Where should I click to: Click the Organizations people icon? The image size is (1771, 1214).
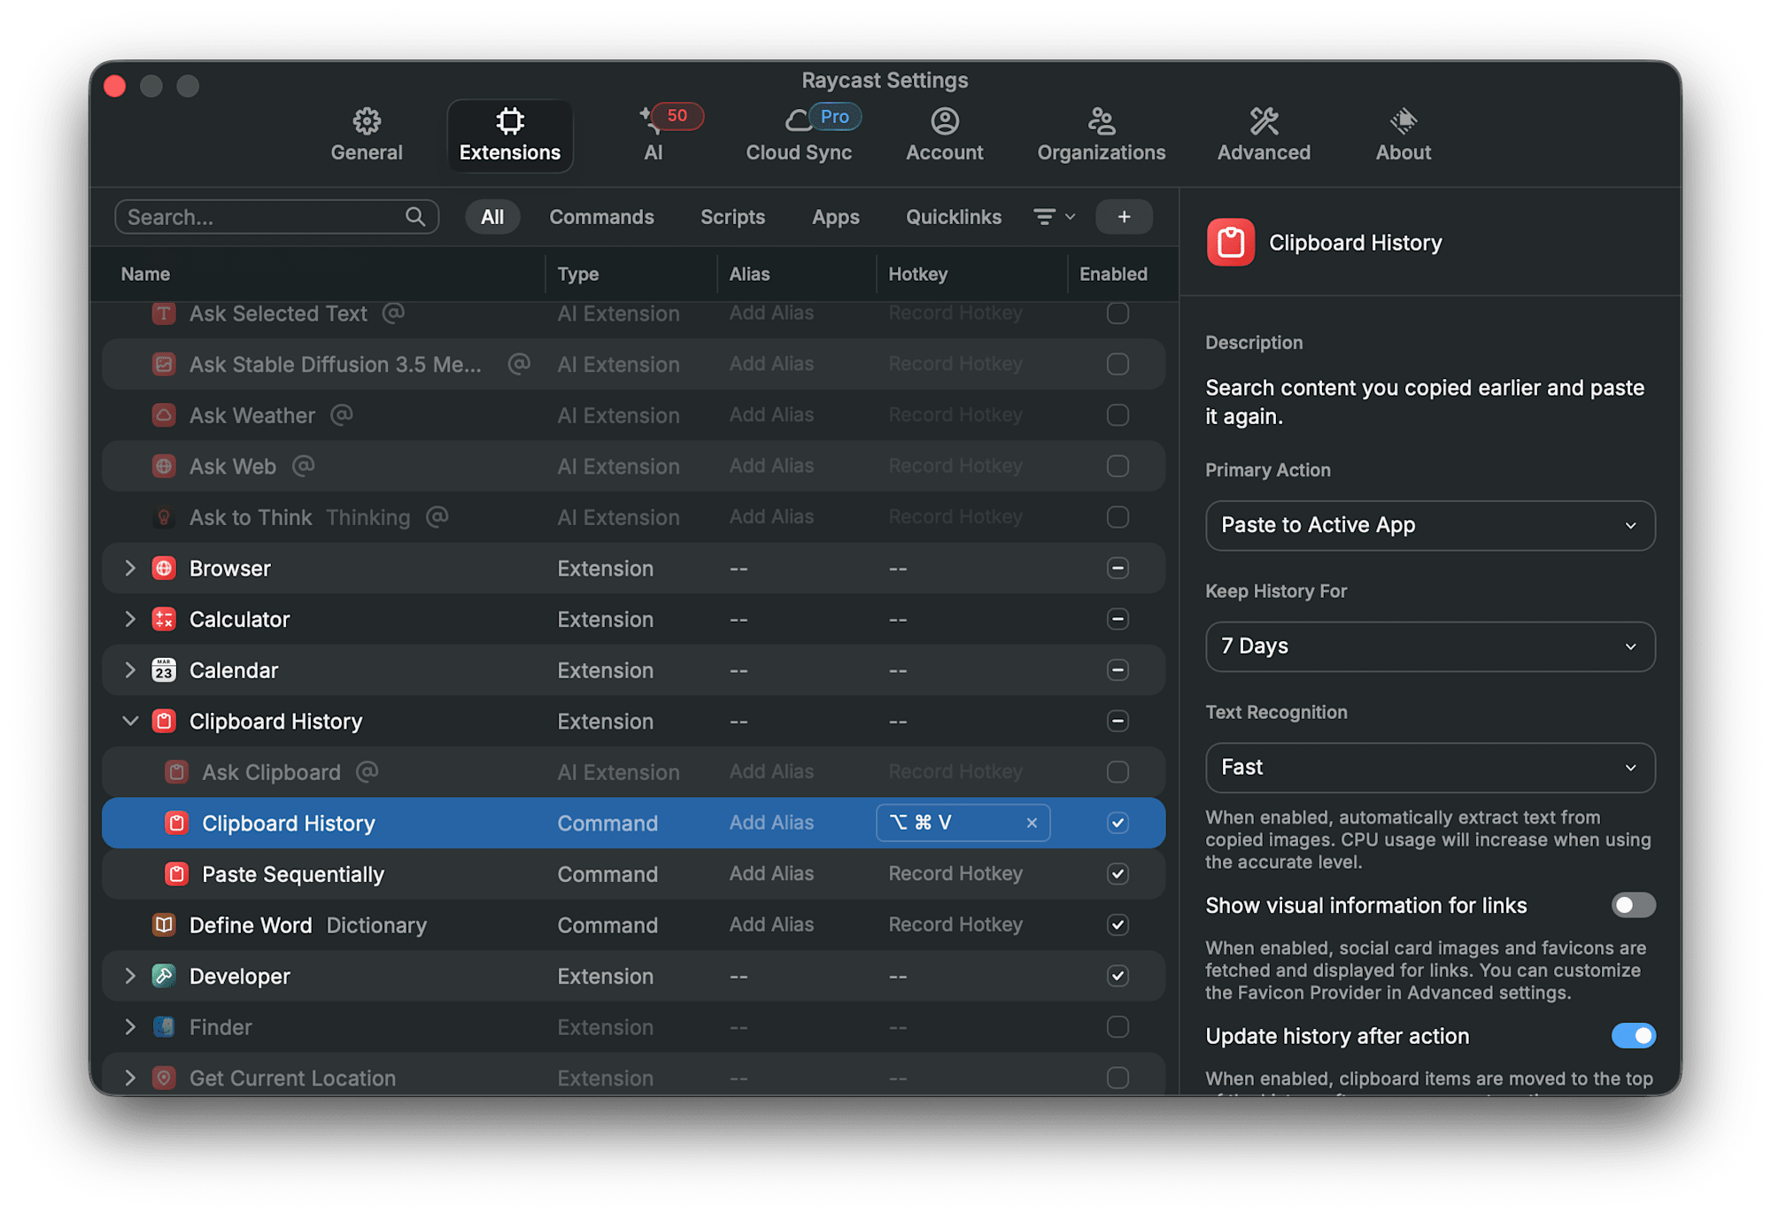[x=1101, y=121]
